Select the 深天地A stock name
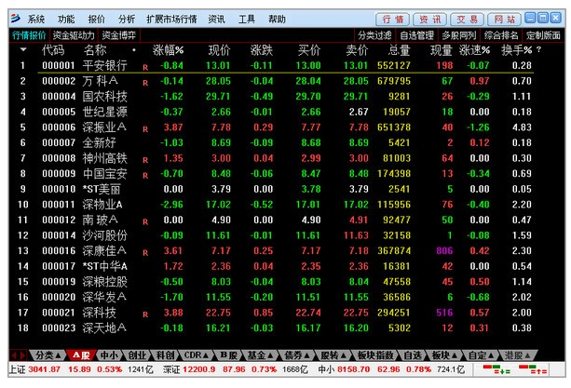Screen dimensions: 571x388 104,328
